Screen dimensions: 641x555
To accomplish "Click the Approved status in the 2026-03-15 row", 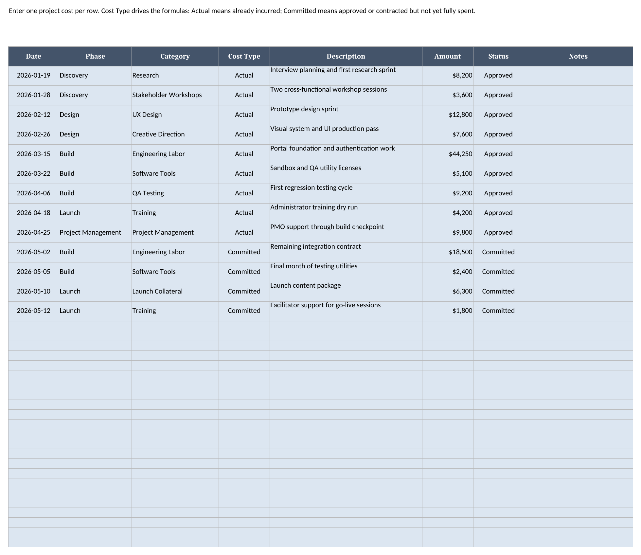I will pyautogui.click(x=498, y=154).
